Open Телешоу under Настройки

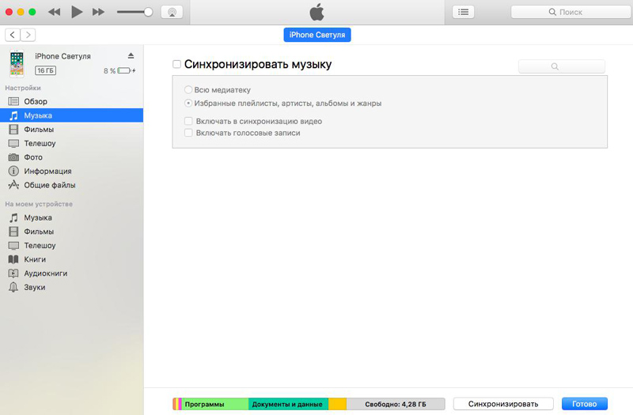click(71, 143)
